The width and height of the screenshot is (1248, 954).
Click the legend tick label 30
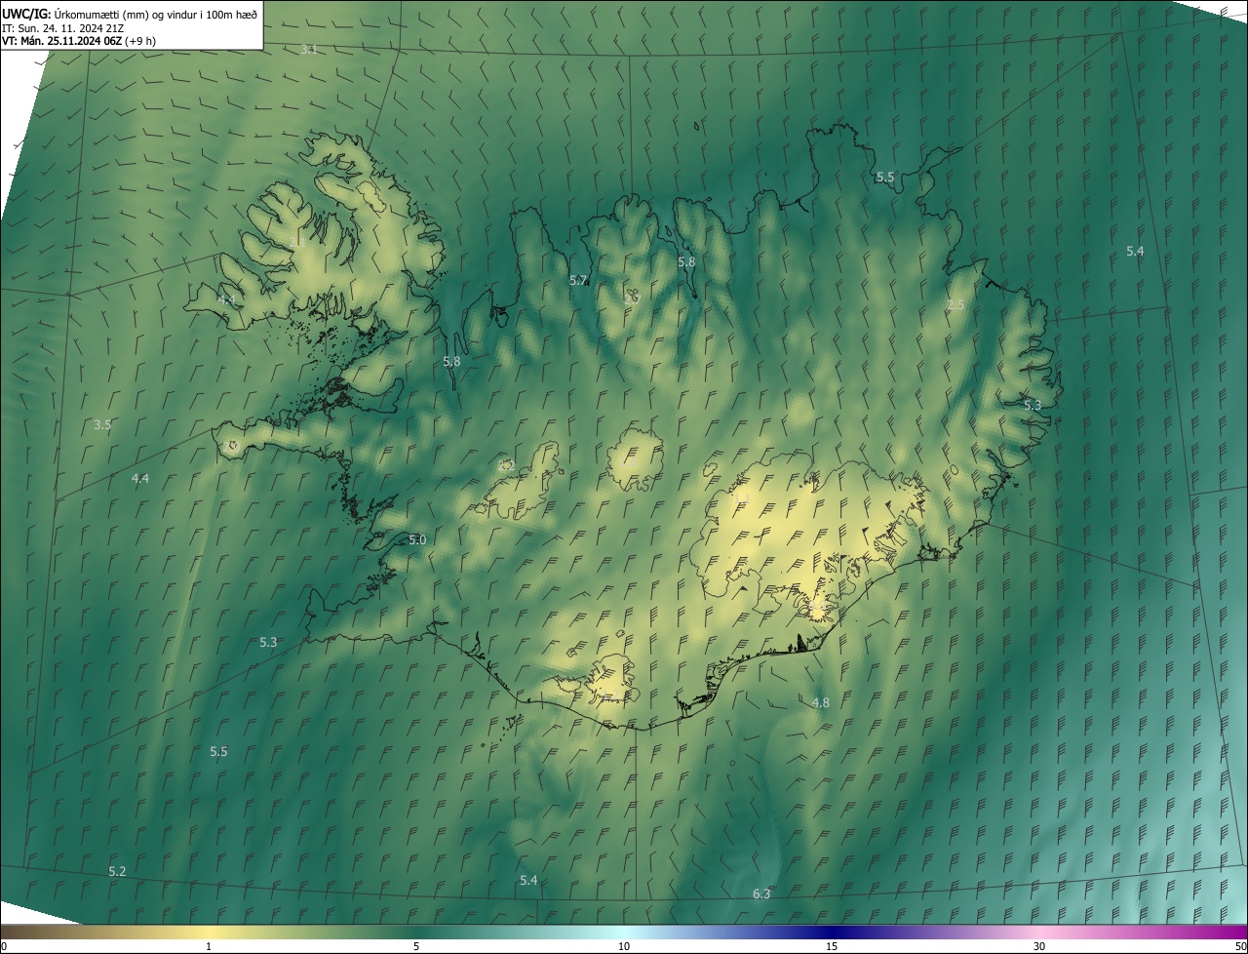(x=1039, y=947)
